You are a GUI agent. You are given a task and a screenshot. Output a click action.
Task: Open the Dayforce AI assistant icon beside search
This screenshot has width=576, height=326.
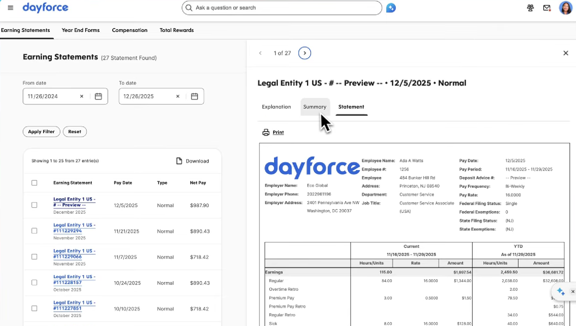(391, 8)
